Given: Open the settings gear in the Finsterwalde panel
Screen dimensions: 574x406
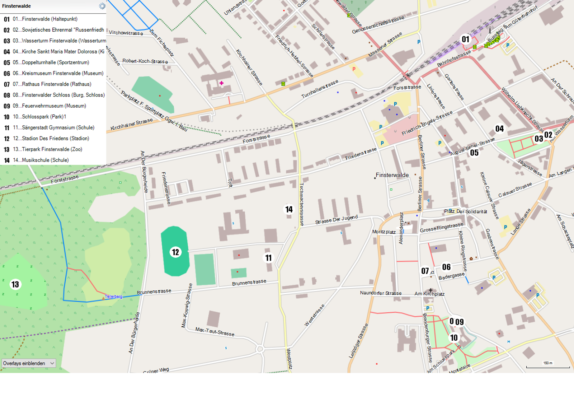Looking at the screenshot, I should coord(102,6).
